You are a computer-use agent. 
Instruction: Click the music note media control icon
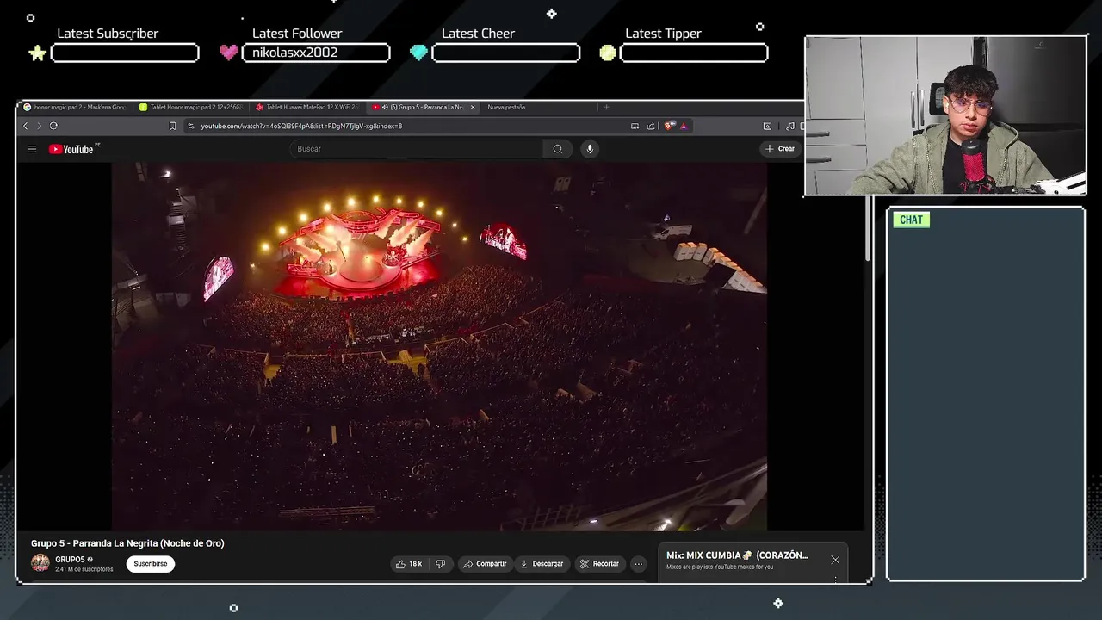(x=790, y=126)
